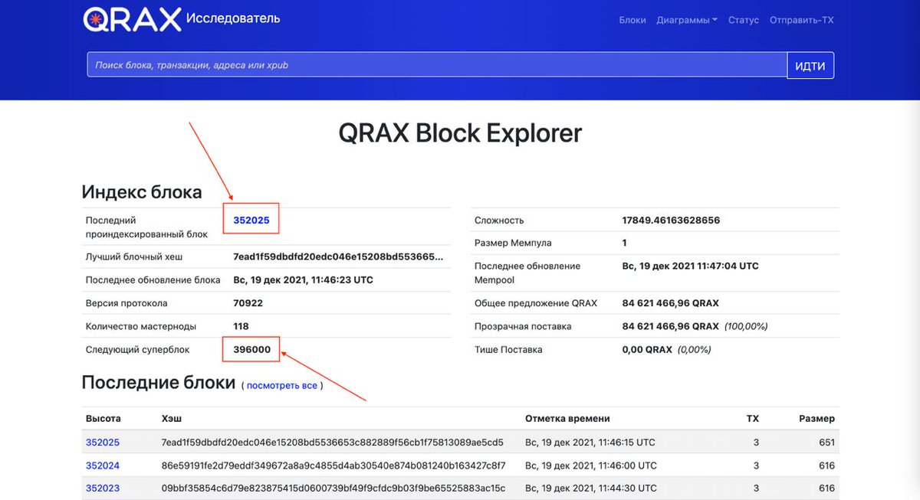This screenshot has height=500, width=920.
Task: Open the Статус page
Action: point(744,21)
